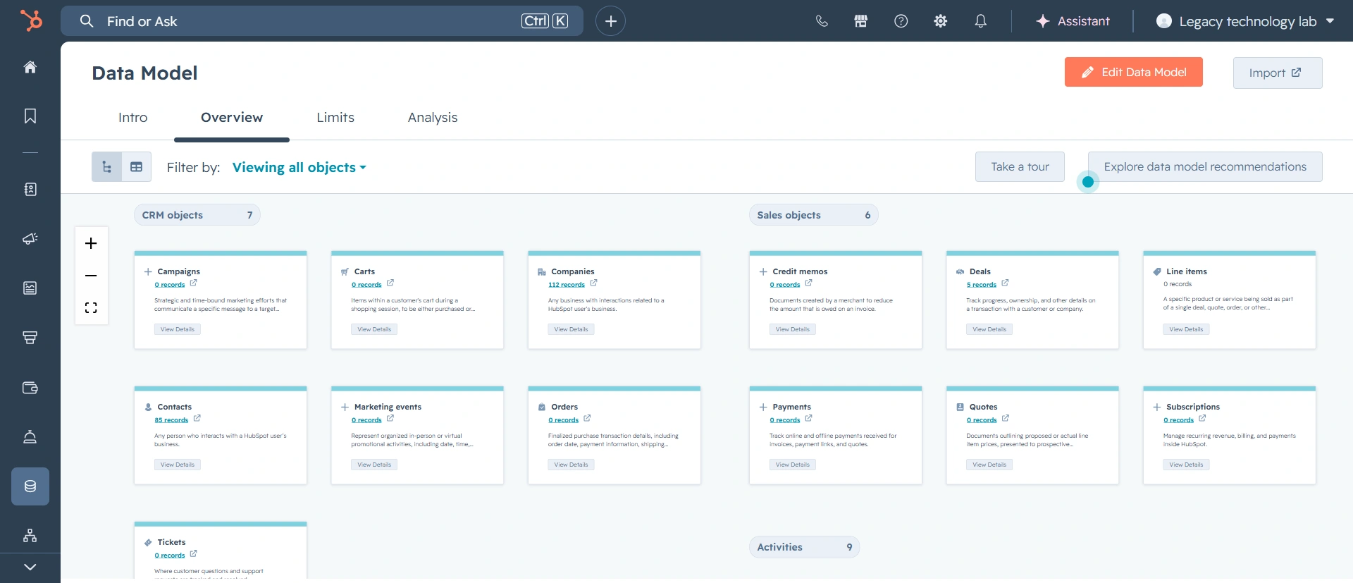Screen dimensions: 1353x583
Task: Zoom in with the plus control
Action: point(91,243)
